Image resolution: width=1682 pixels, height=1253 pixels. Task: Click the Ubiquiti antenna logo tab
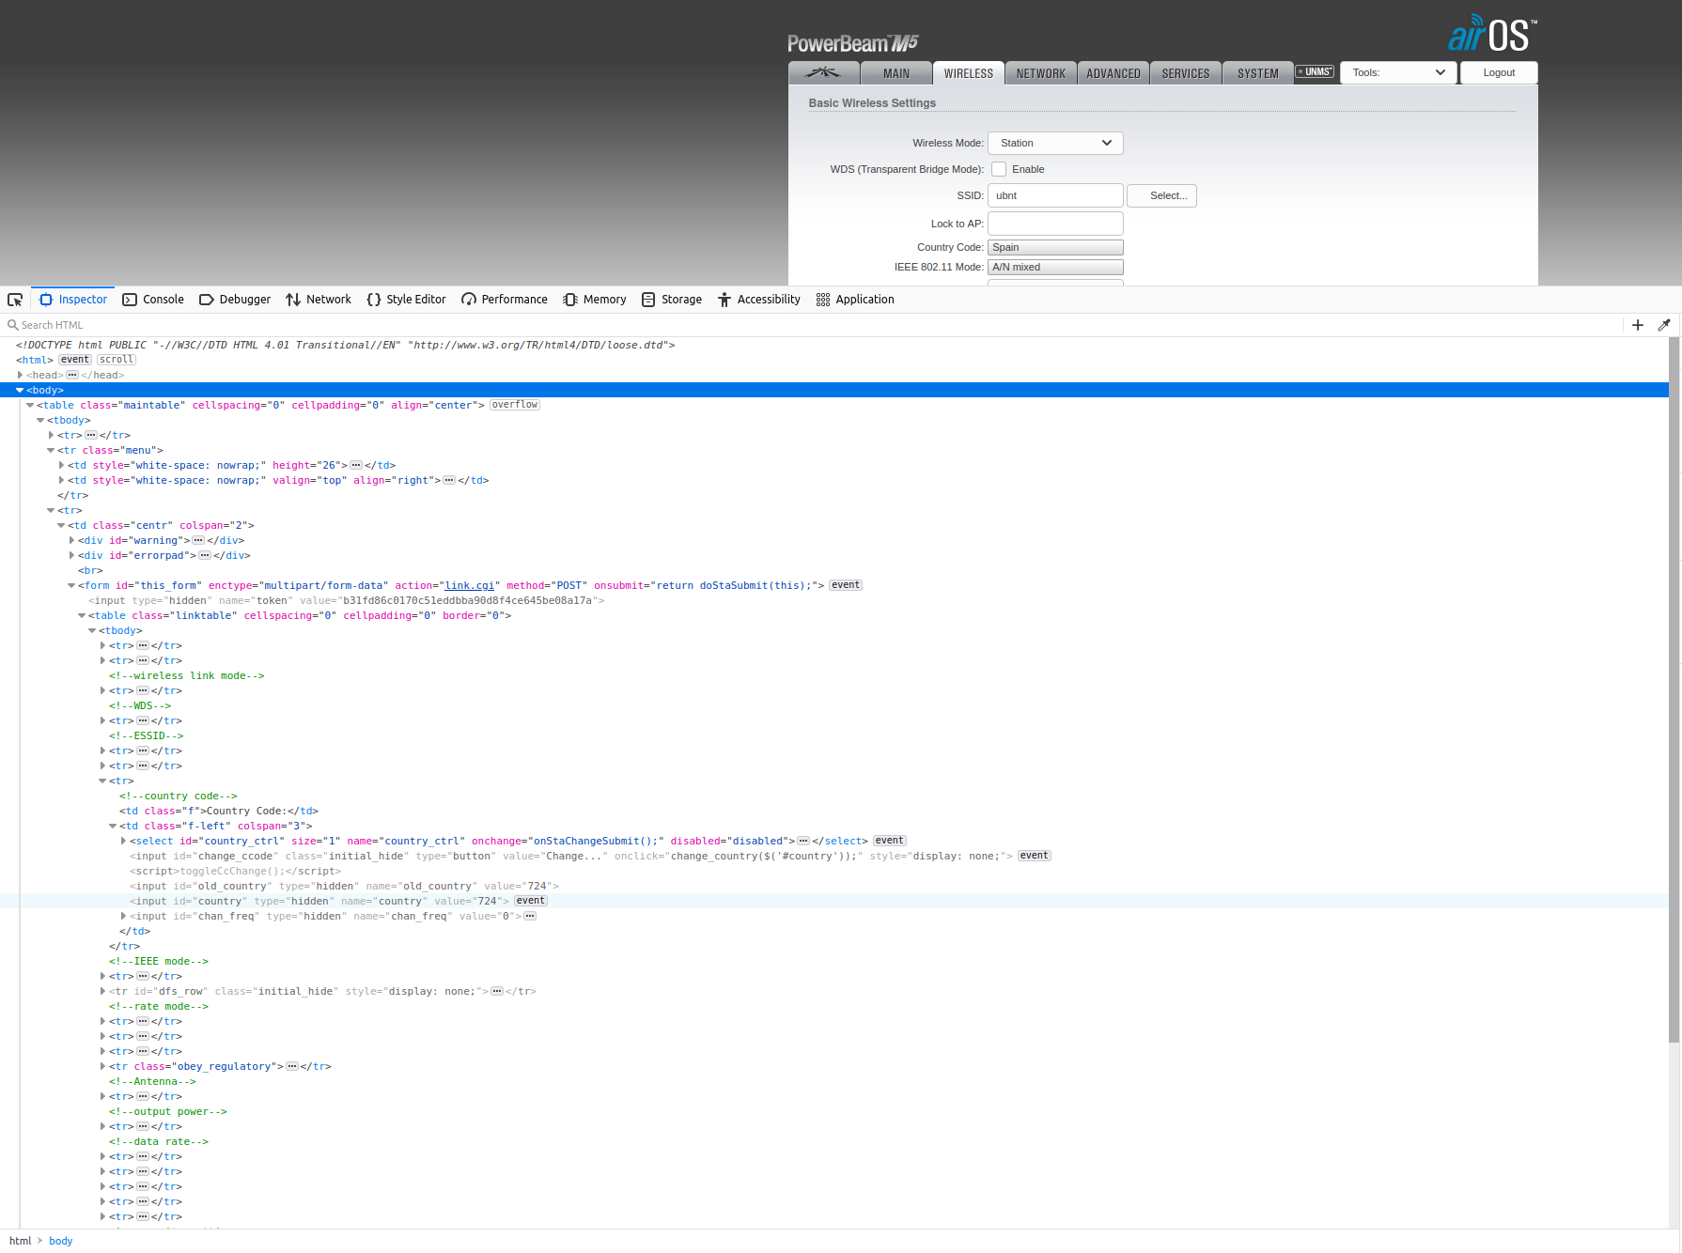pyautogui.click(x=823, y=72)
